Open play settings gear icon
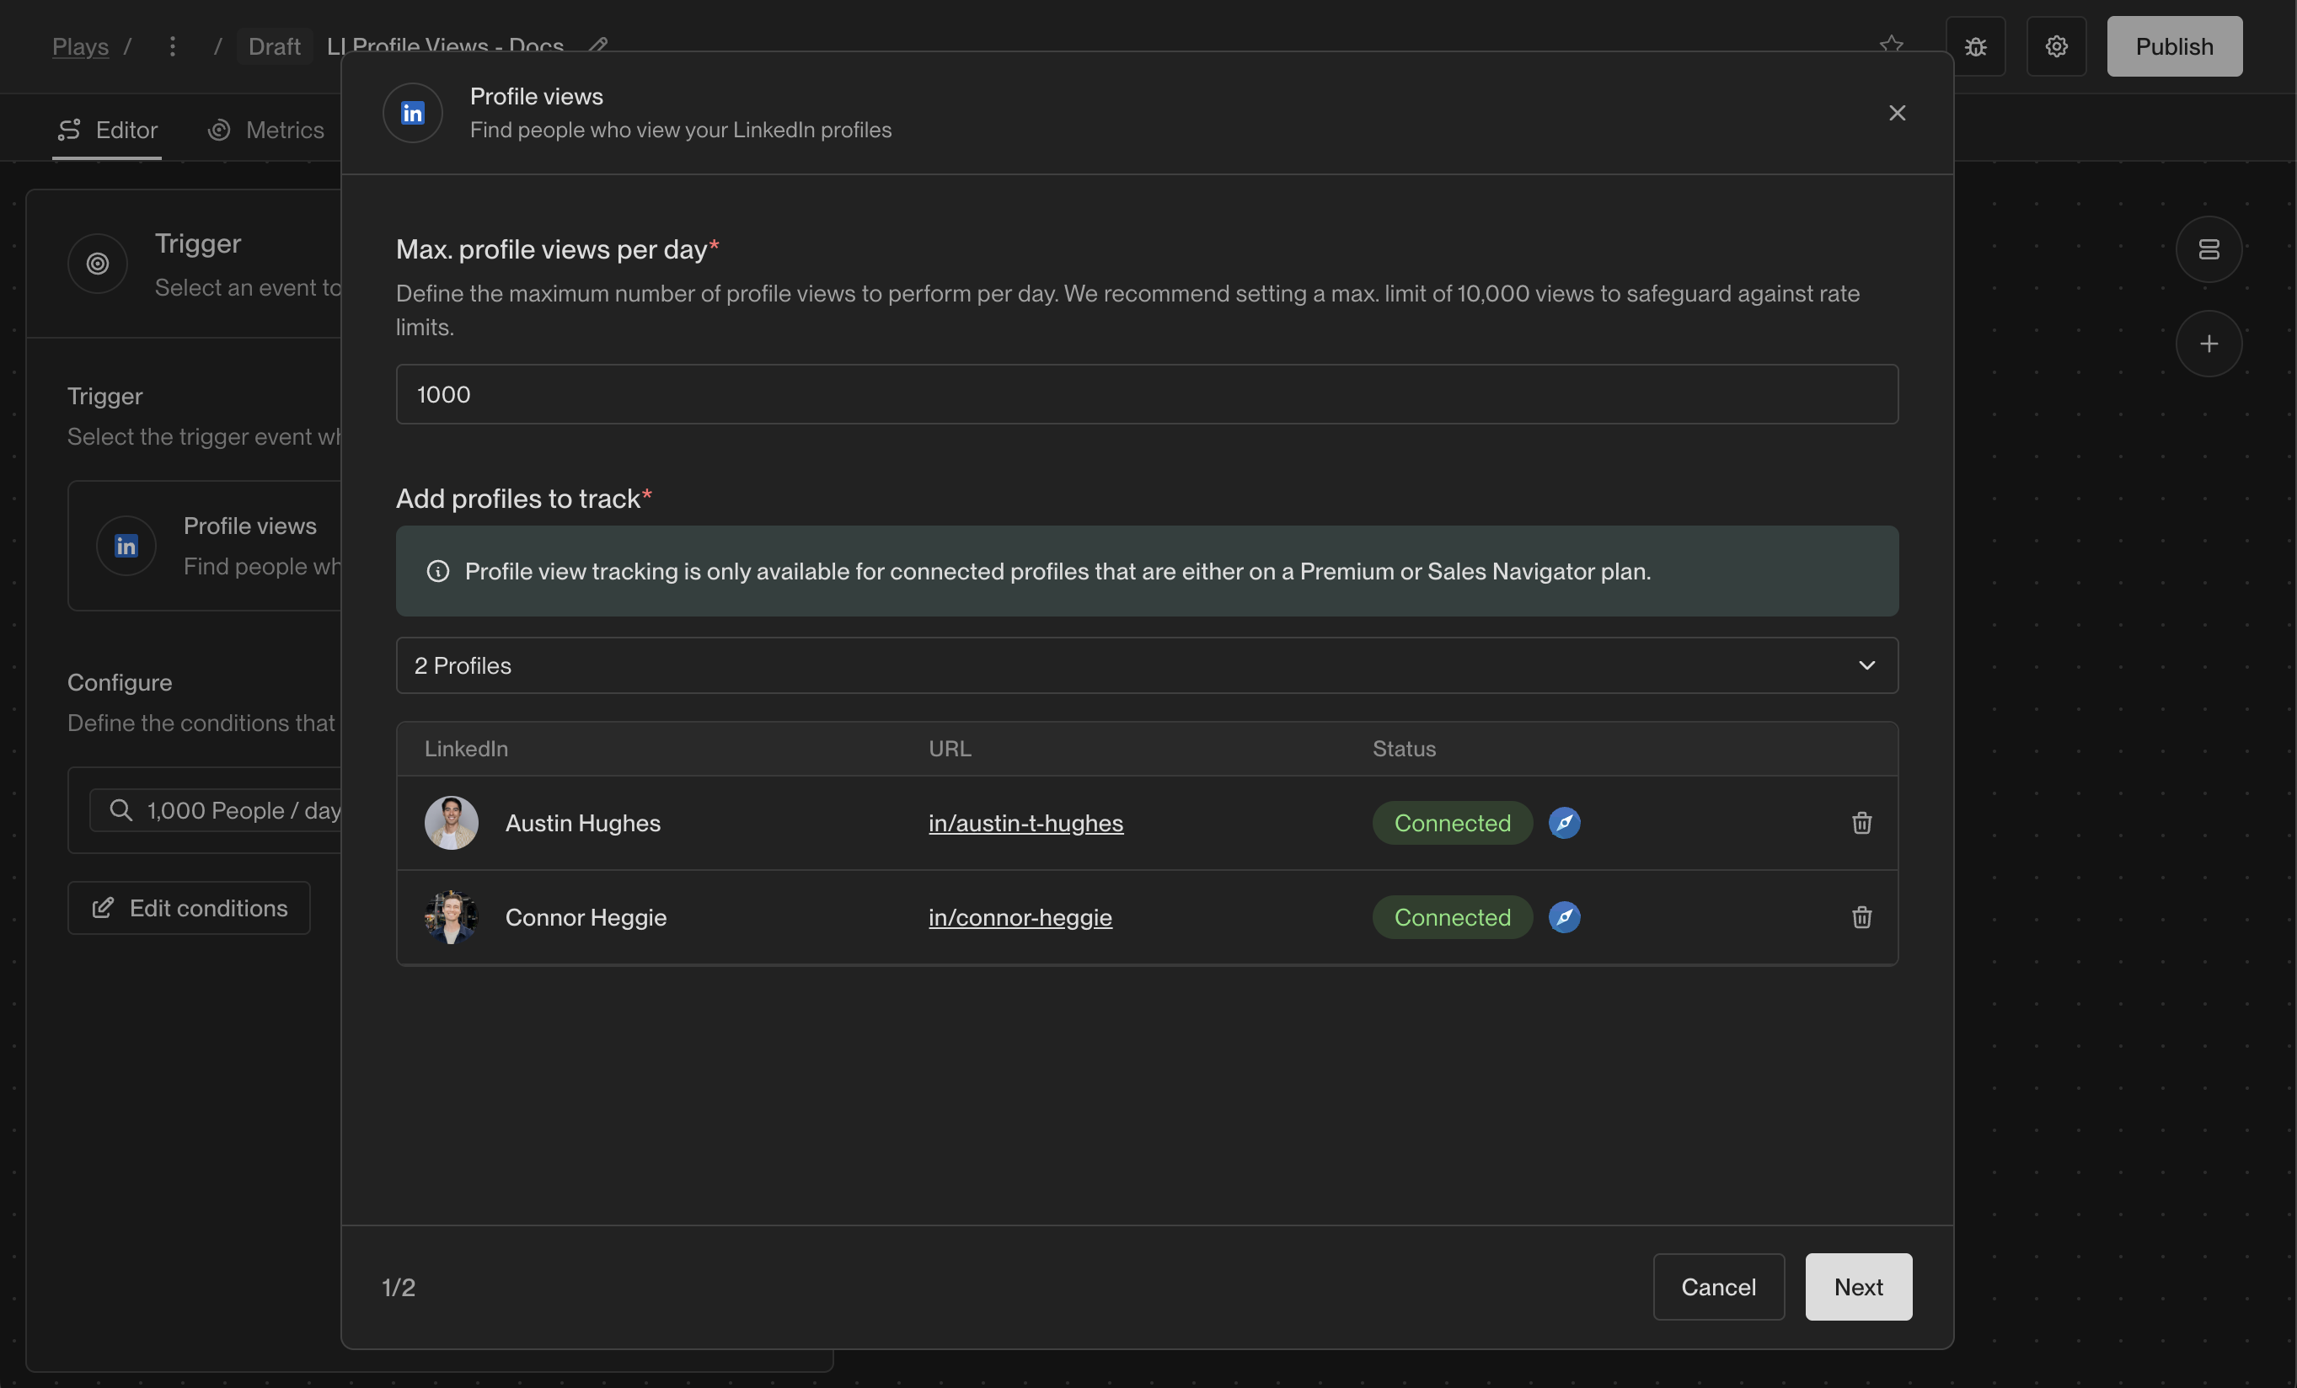 [2055, 46]
